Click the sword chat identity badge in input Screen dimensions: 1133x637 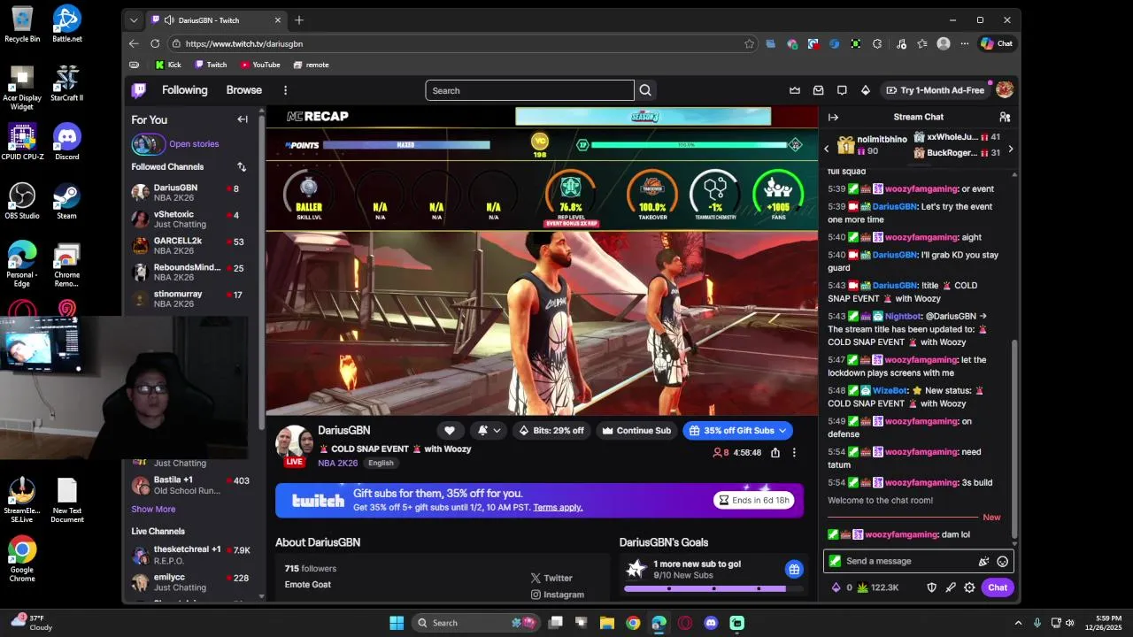[x=835, y=561]
